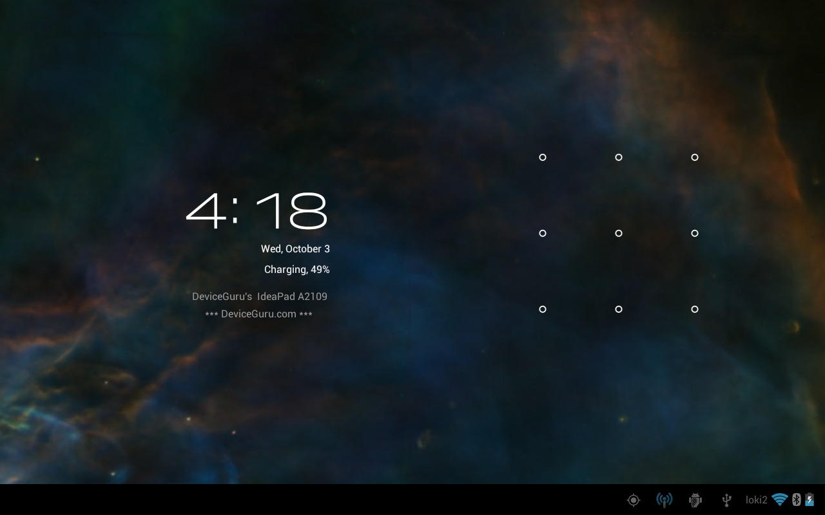Tap the center pattern dot
Screen dimensions: 825x515
pos(619,233)
